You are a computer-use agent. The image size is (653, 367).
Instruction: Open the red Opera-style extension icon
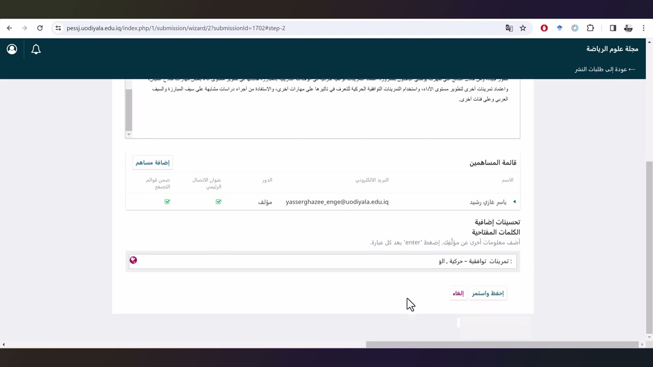pyautogui.click(x=544, y=28)
